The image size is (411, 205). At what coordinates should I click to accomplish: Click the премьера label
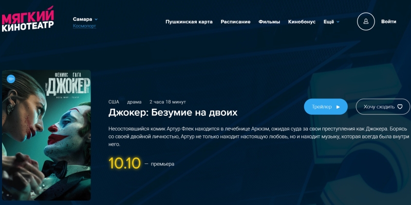coord(162,164)
